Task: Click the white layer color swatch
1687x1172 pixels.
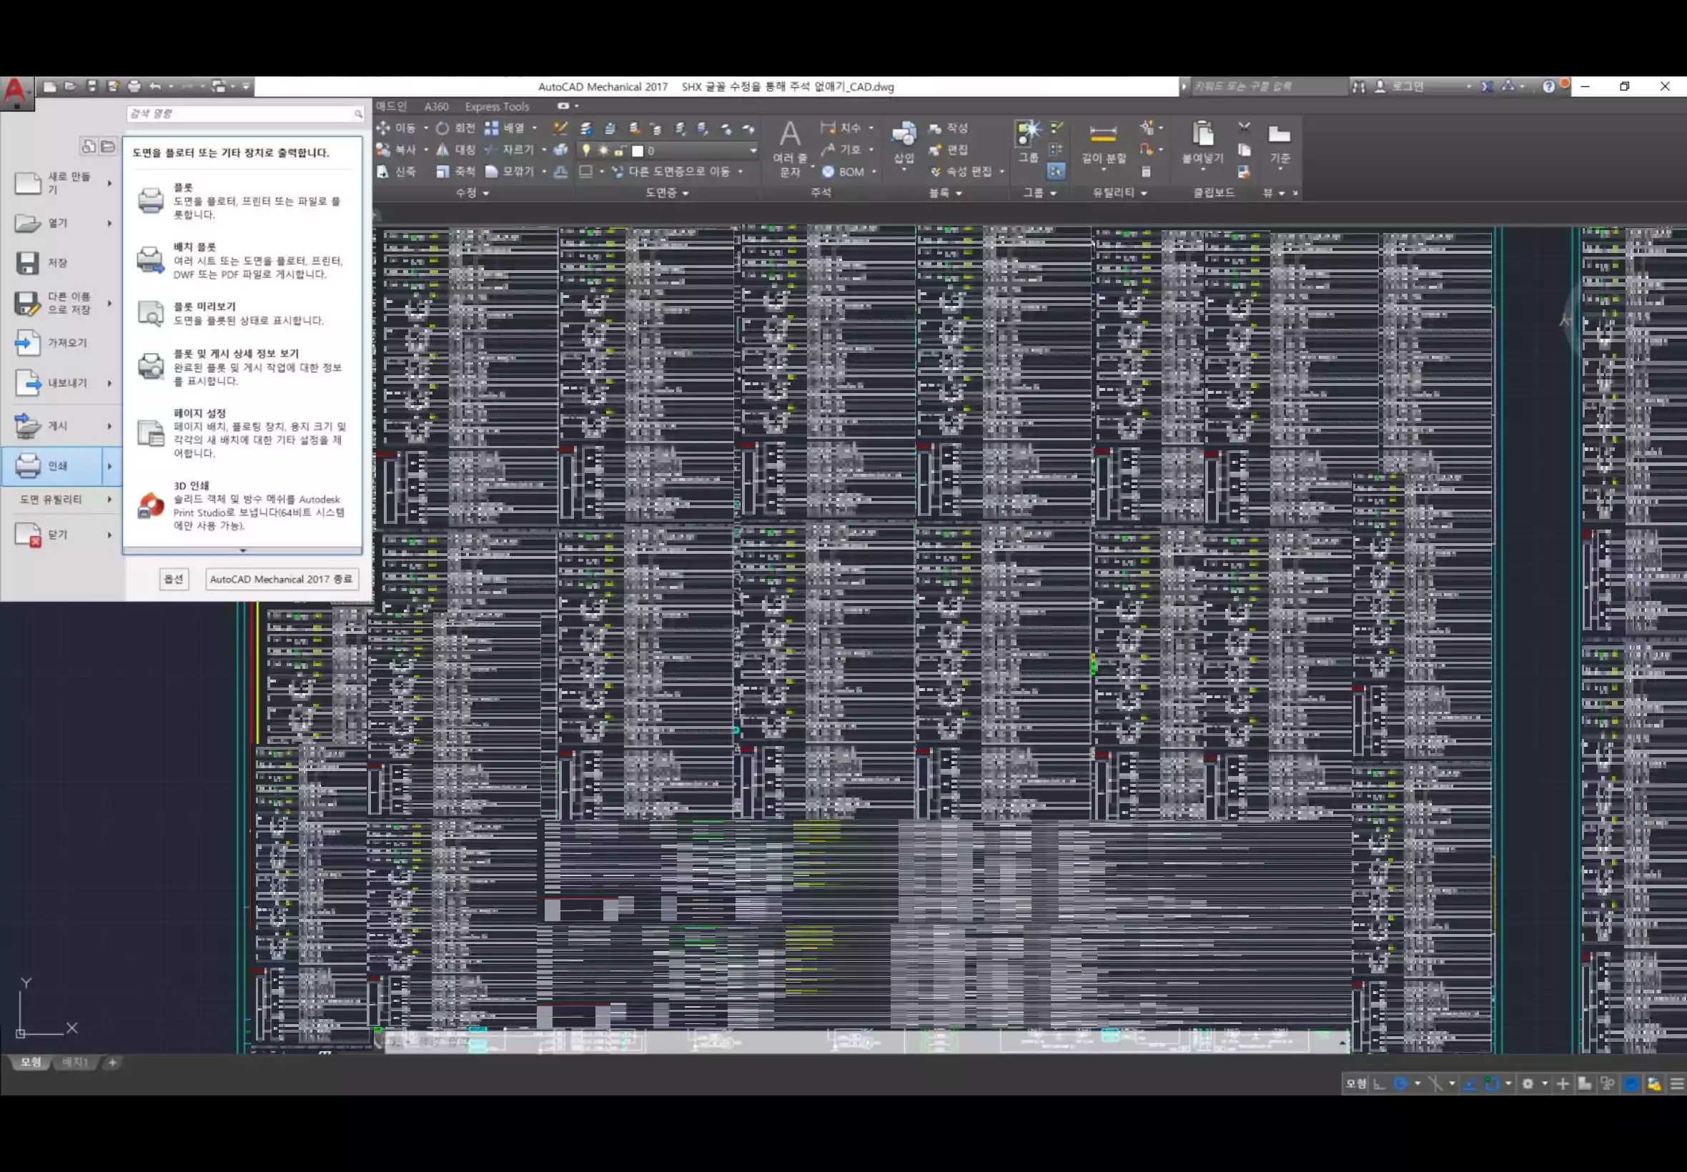Action: [x=638, y=151]
